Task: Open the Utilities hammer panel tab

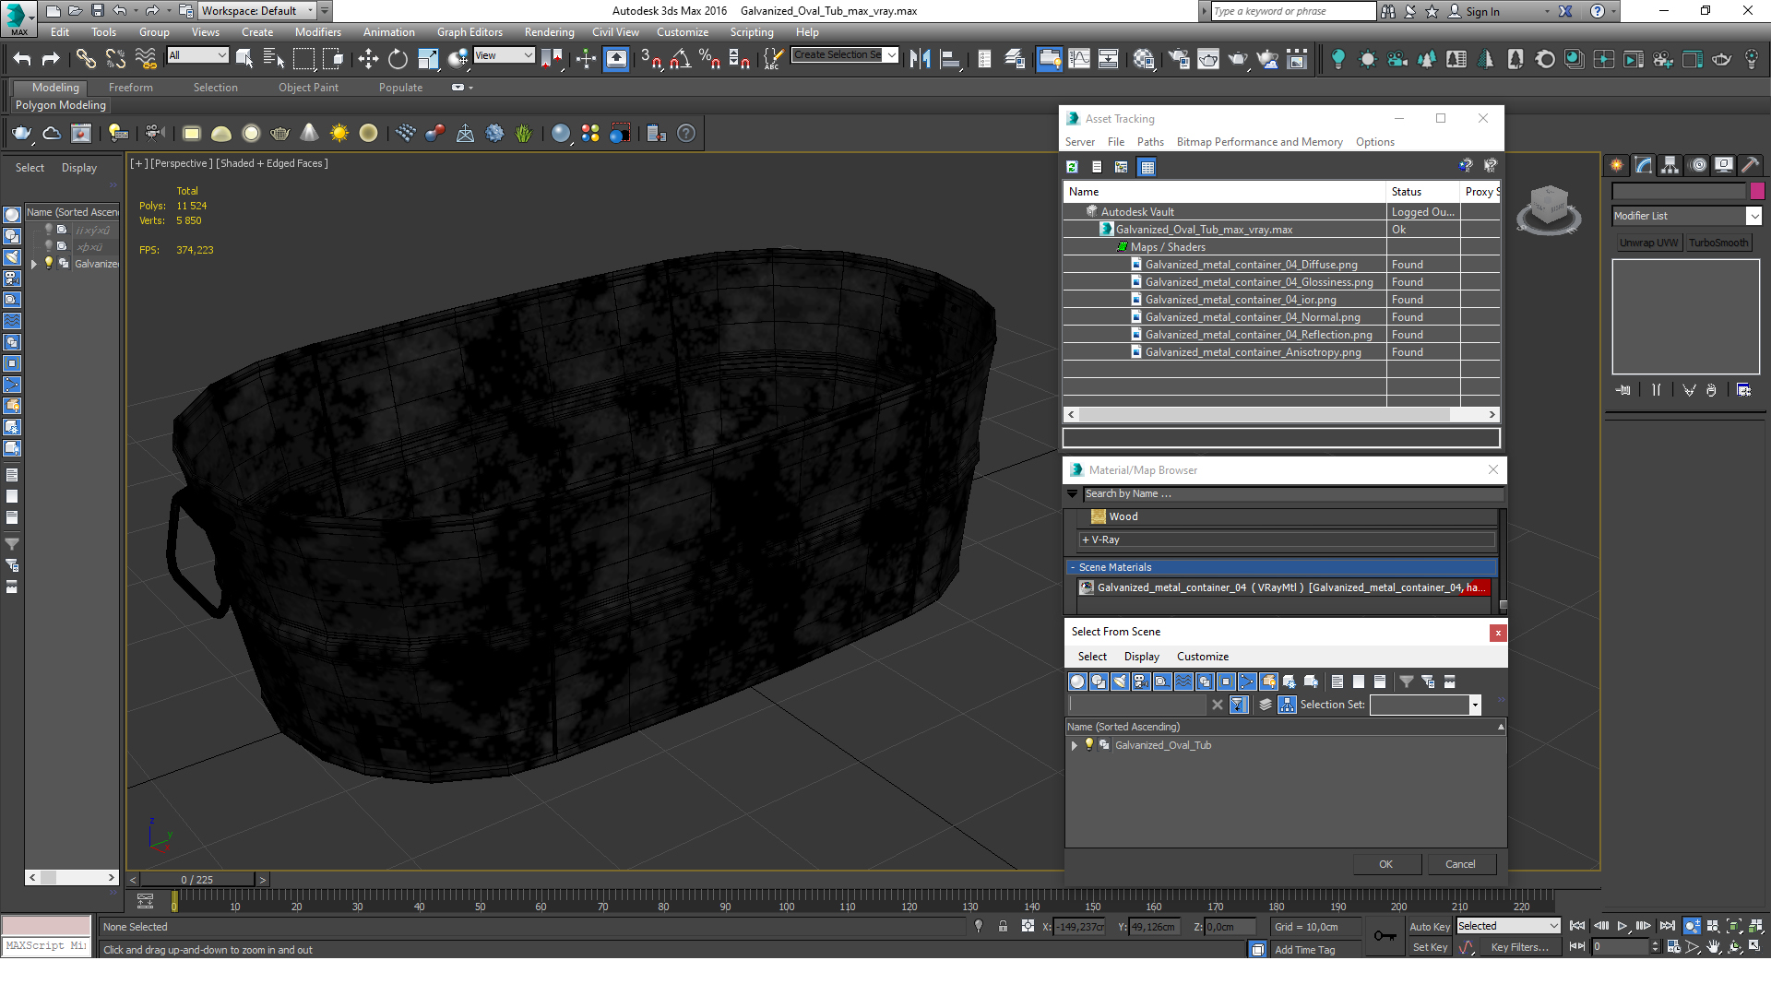Action: 1751,165
